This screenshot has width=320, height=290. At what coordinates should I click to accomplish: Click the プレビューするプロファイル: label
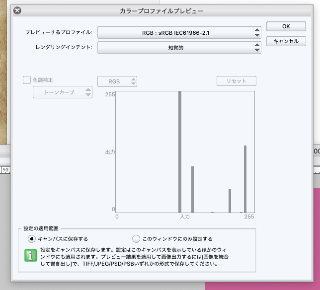[x=59, y=32]
